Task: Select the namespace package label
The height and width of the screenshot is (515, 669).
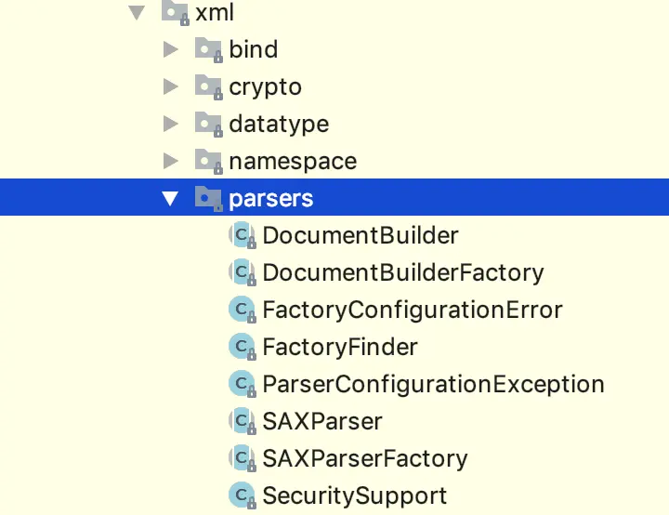Action: 293,161
